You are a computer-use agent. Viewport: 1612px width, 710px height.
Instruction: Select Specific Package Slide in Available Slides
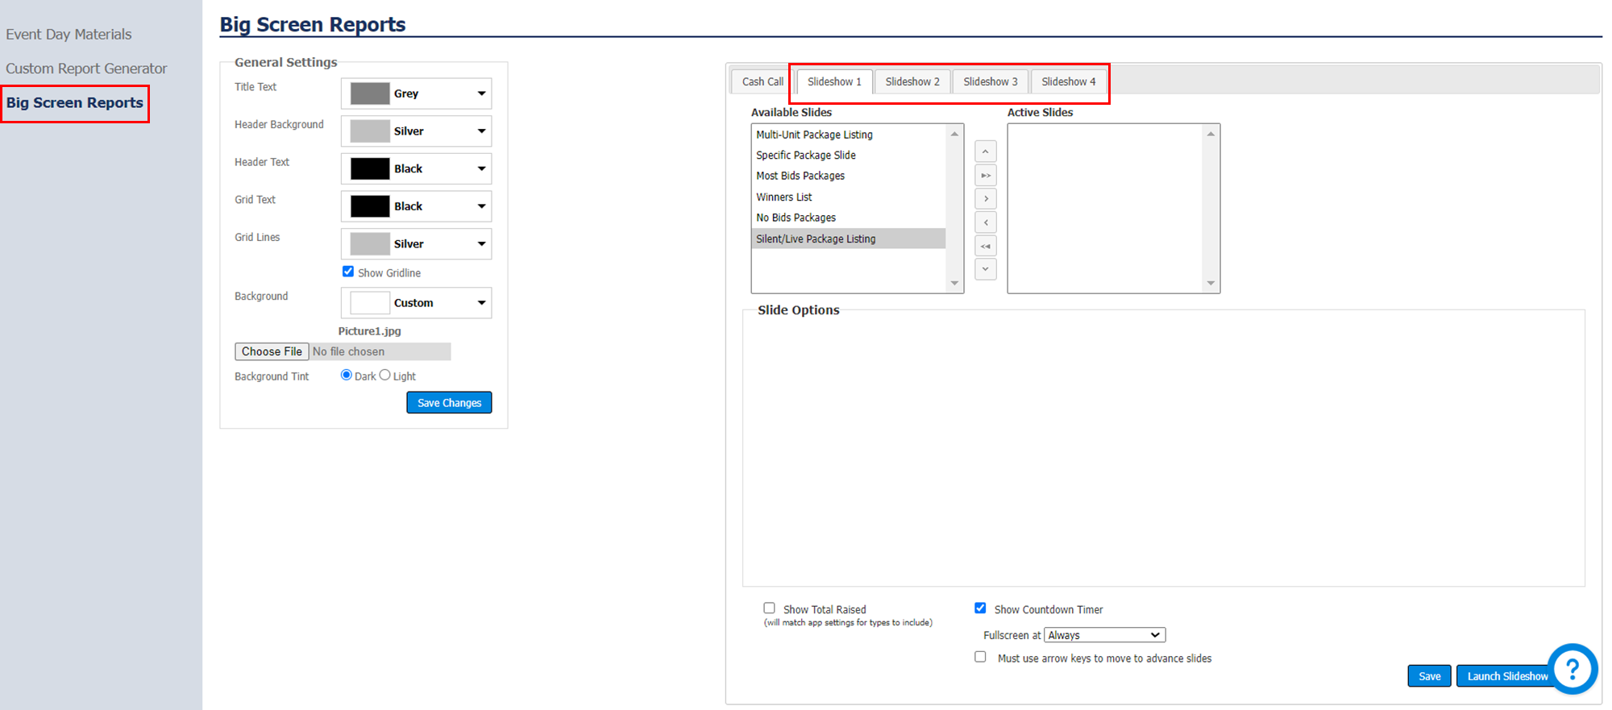[x=848, y=155]
